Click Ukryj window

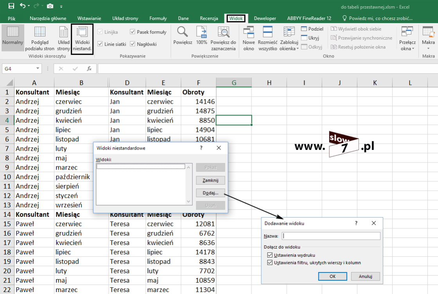click(x=310, y=38)
